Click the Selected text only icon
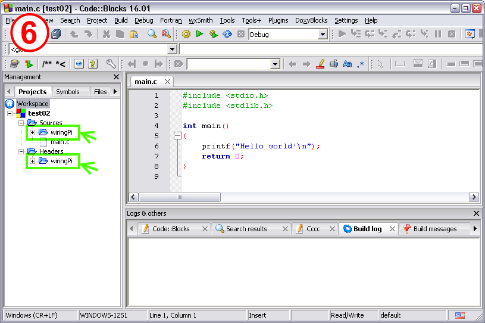The height and width of the screenshot is (323, 485). coord(334,64)
